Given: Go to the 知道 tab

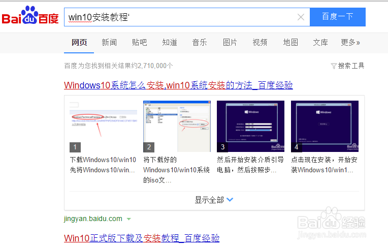Looking at the screenshot, I should click(170, 43).
